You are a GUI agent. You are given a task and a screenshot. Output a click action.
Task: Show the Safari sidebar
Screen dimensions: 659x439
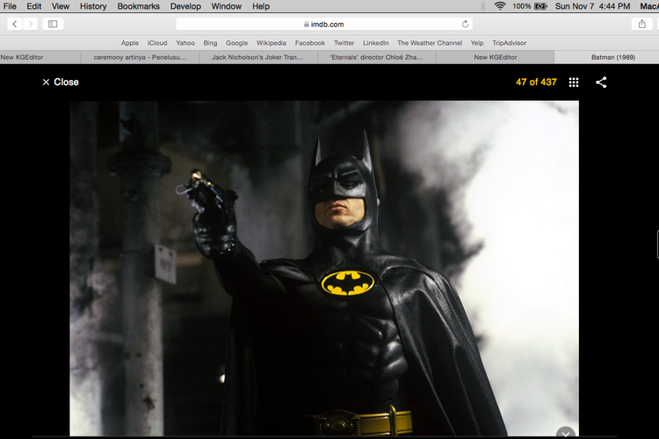[x=53, y=24]
